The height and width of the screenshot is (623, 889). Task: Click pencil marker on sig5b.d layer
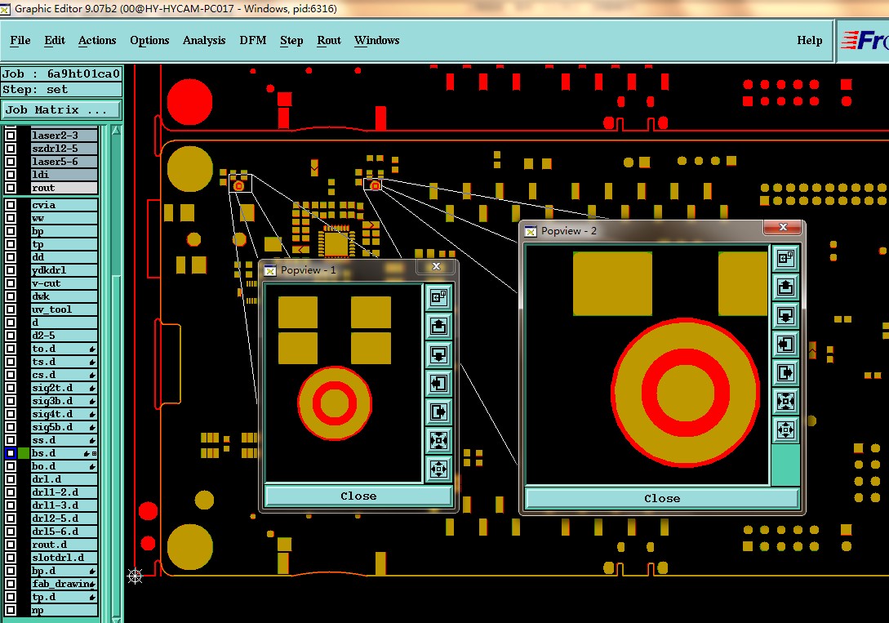click(x=92, y=427)
